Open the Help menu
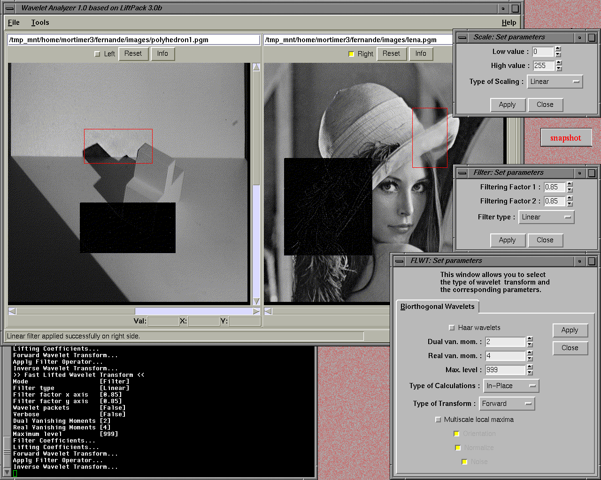601x480 pixels. pos(509,22)
